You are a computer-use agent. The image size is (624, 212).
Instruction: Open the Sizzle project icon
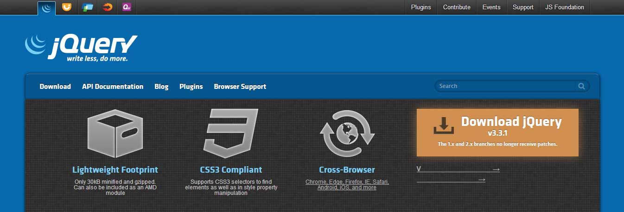pyautogui.click(x=108, y=7)
